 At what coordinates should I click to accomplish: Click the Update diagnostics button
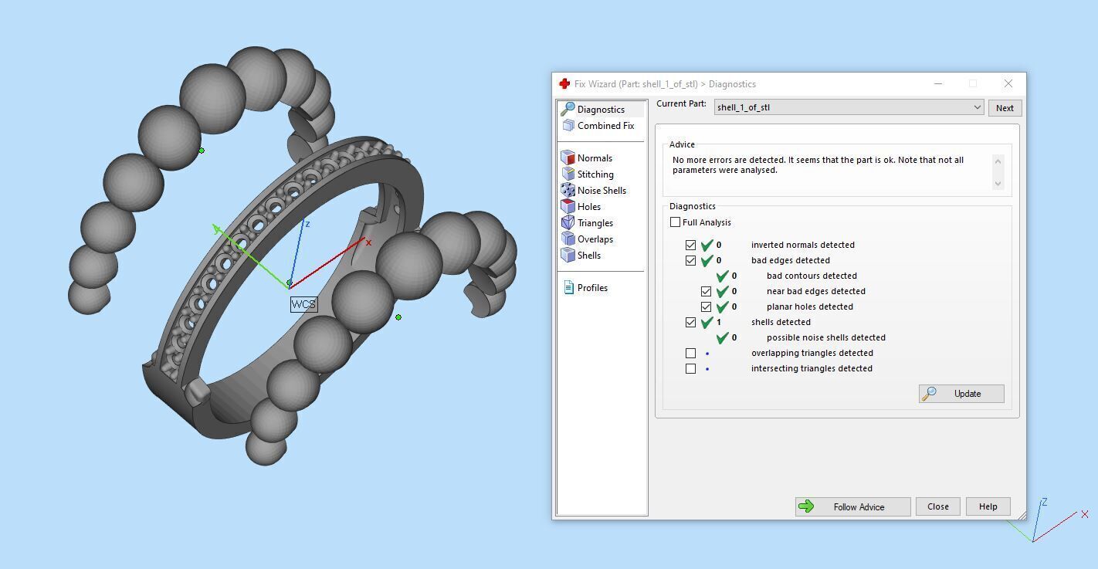click(x=961, y=394)
